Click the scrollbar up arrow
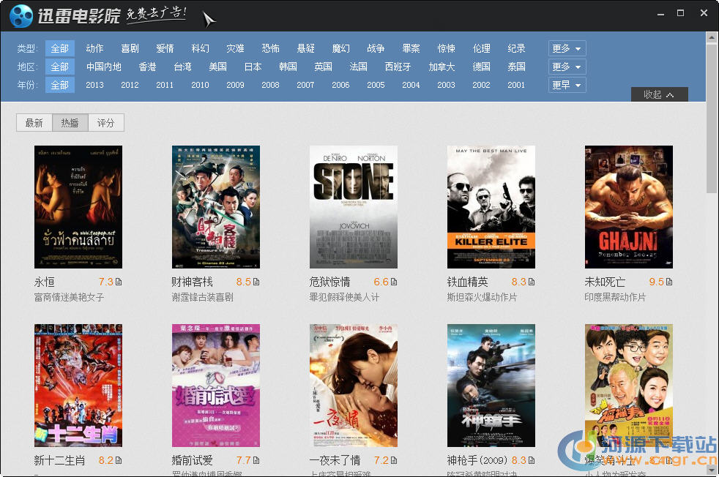The width and height of the screenshot is (719, 477). coord(712,37)
